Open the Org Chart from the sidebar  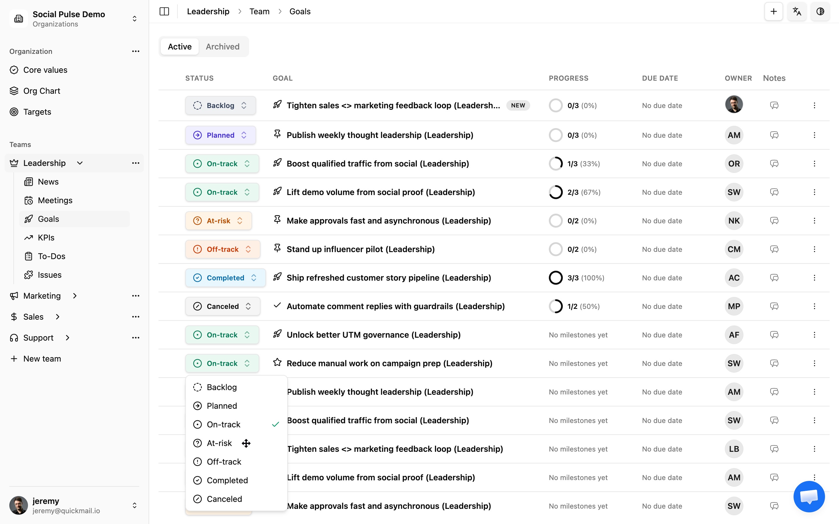point(42,91)
